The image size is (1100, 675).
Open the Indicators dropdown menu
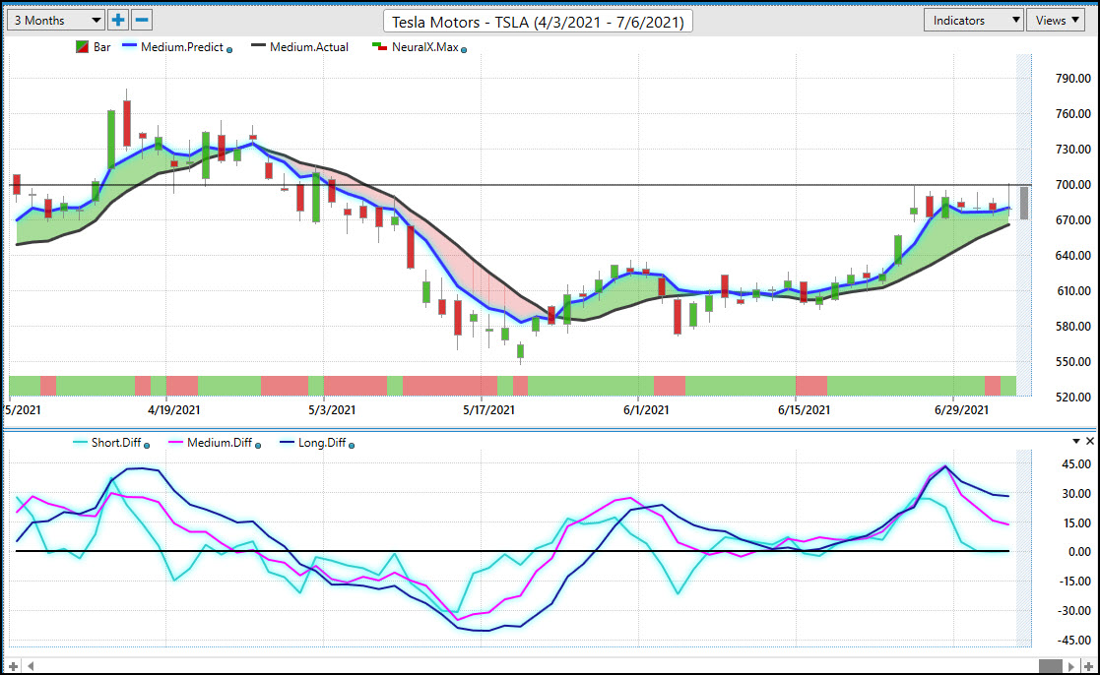[973, 21]
